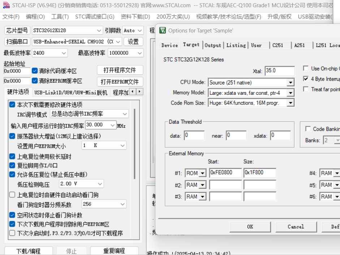Click the 下载/编程 button

(x=29, y=251)
